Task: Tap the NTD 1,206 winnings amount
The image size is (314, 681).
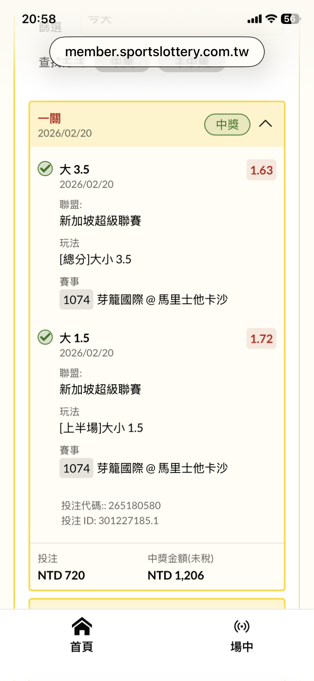Action: (x=176, y=575)
